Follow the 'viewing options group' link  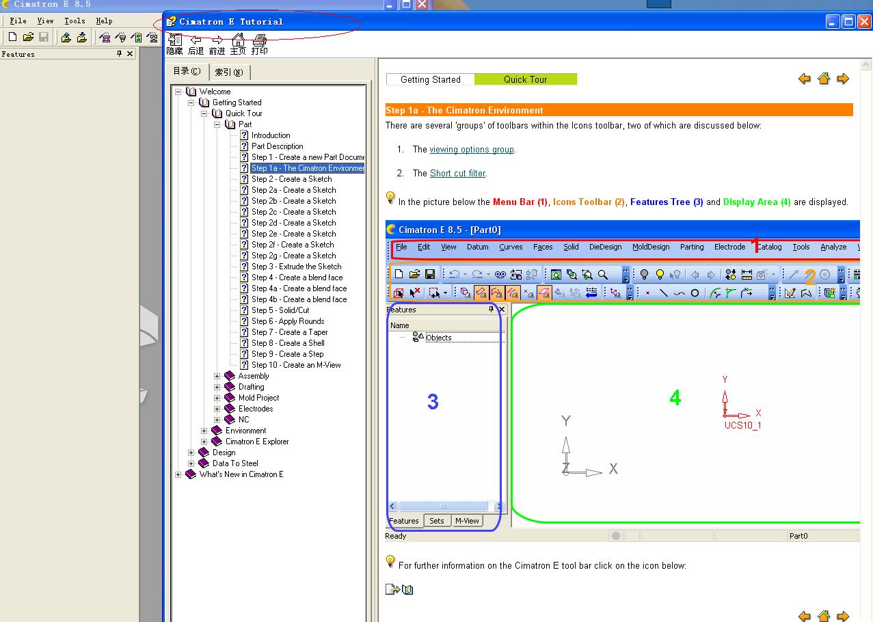[x=472, y=150]
